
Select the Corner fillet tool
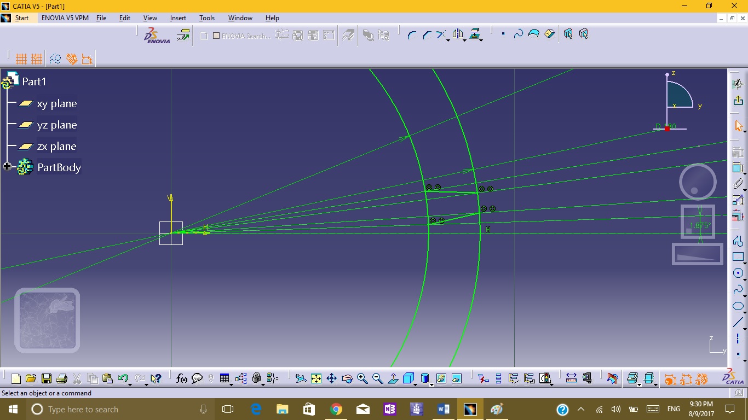pos(412,35)
